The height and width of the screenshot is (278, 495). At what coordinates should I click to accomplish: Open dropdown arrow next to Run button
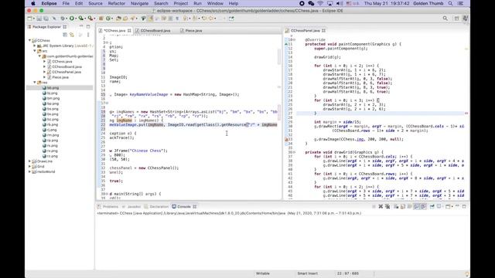point(76,19)
